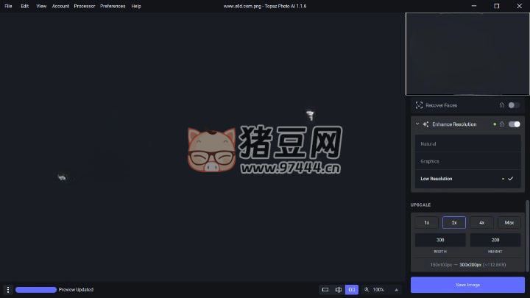Set upscale factor to 1x
Image resolution: width=530 pixels, height=298 pixels.
[426, 223]
